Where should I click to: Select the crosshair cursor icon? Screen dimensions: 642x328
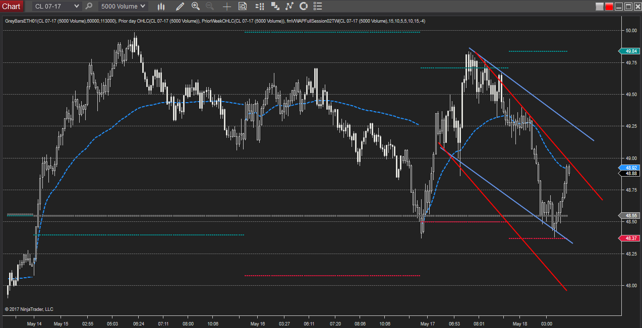coord(227,6)
